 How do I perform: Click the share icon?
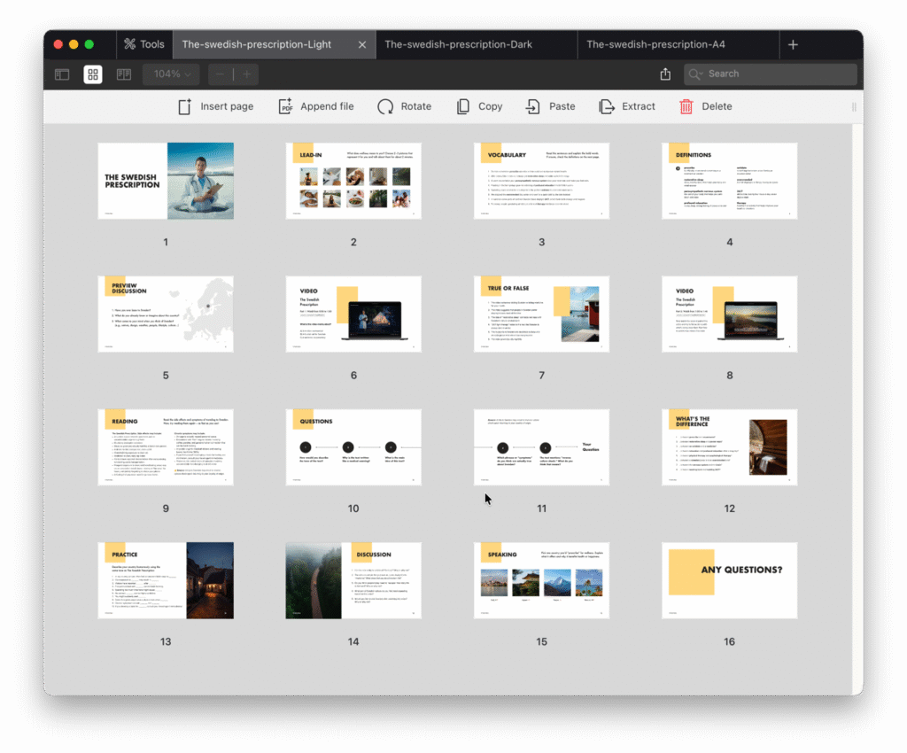665,74
